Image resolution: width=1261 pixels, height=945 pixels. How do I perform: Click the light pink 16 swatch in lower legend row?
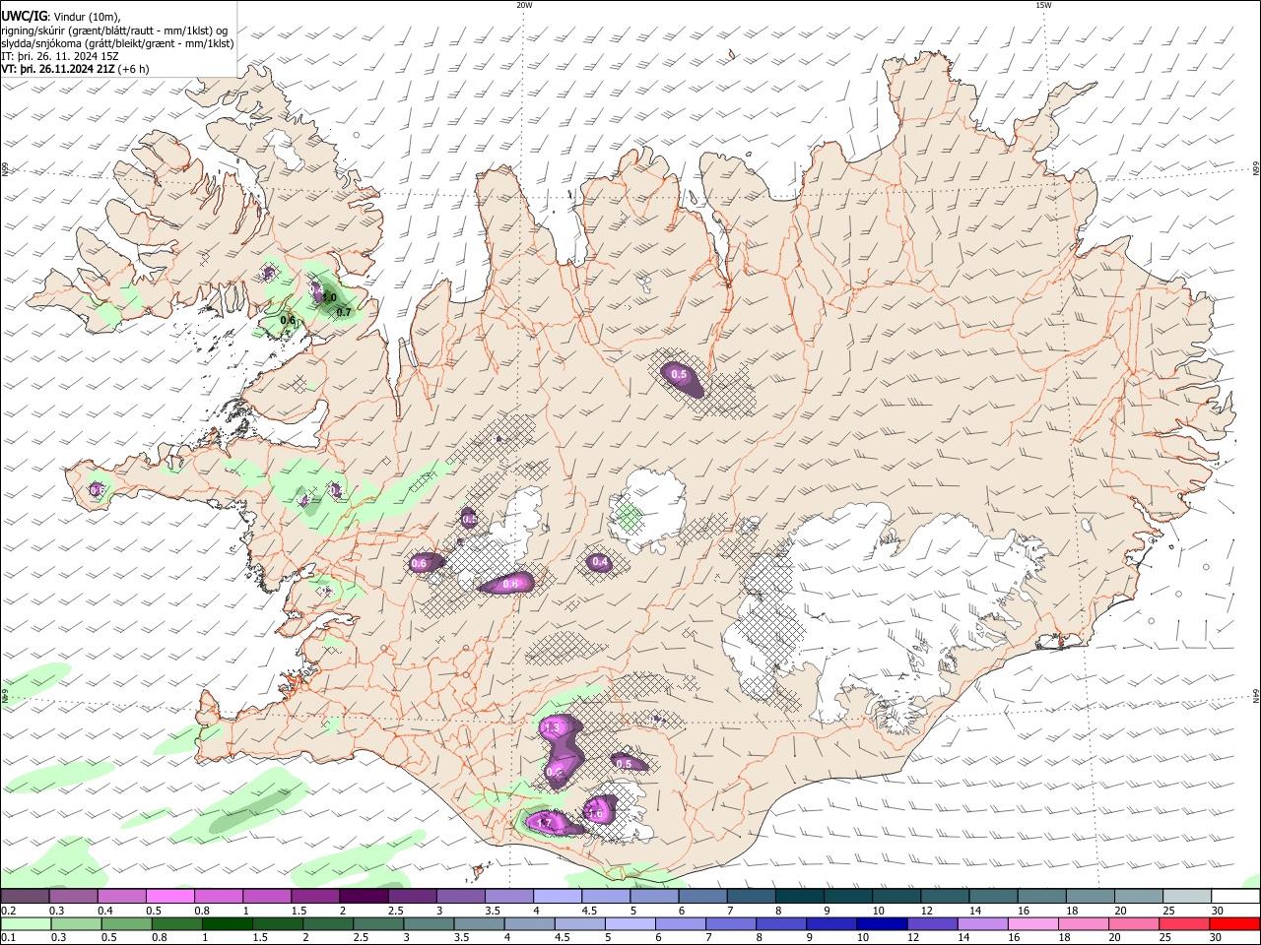pyautogui.click(x=1032, y=923)
